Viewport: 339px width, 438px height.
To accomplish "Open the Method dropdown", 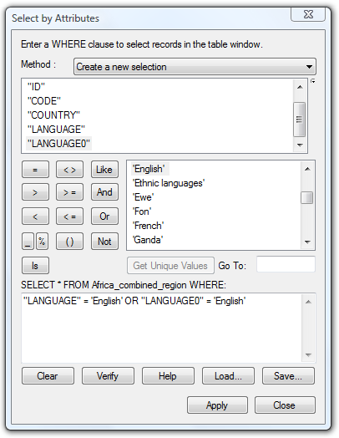I will pos(195,67).
